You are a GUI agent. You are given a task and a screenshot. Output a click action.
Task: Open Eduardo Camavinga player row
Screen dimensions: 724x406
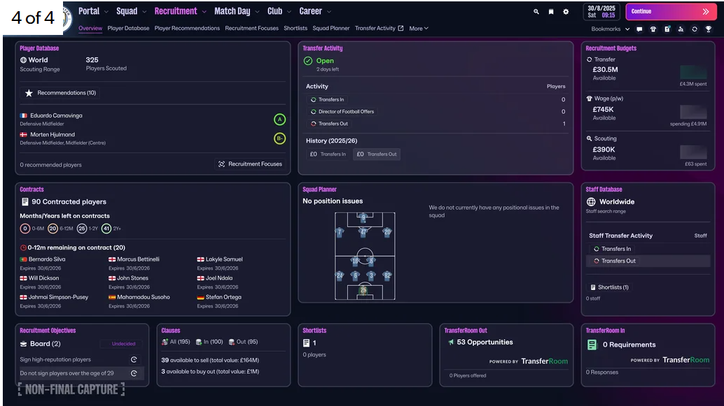[153, 119]
